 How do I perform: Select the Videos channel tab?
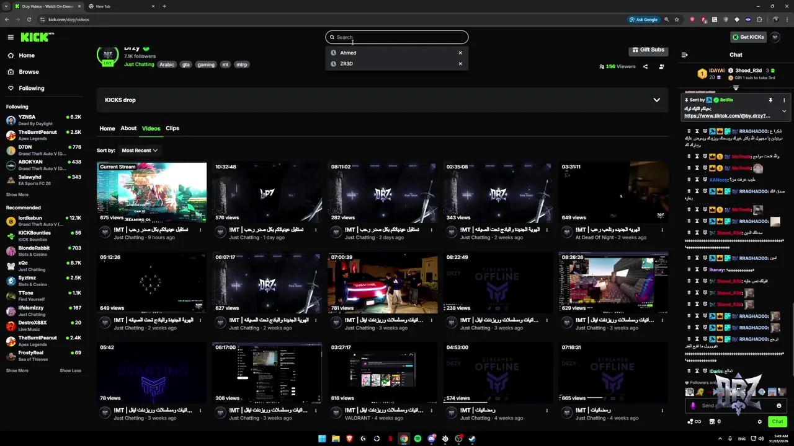[x=151, y=128]
